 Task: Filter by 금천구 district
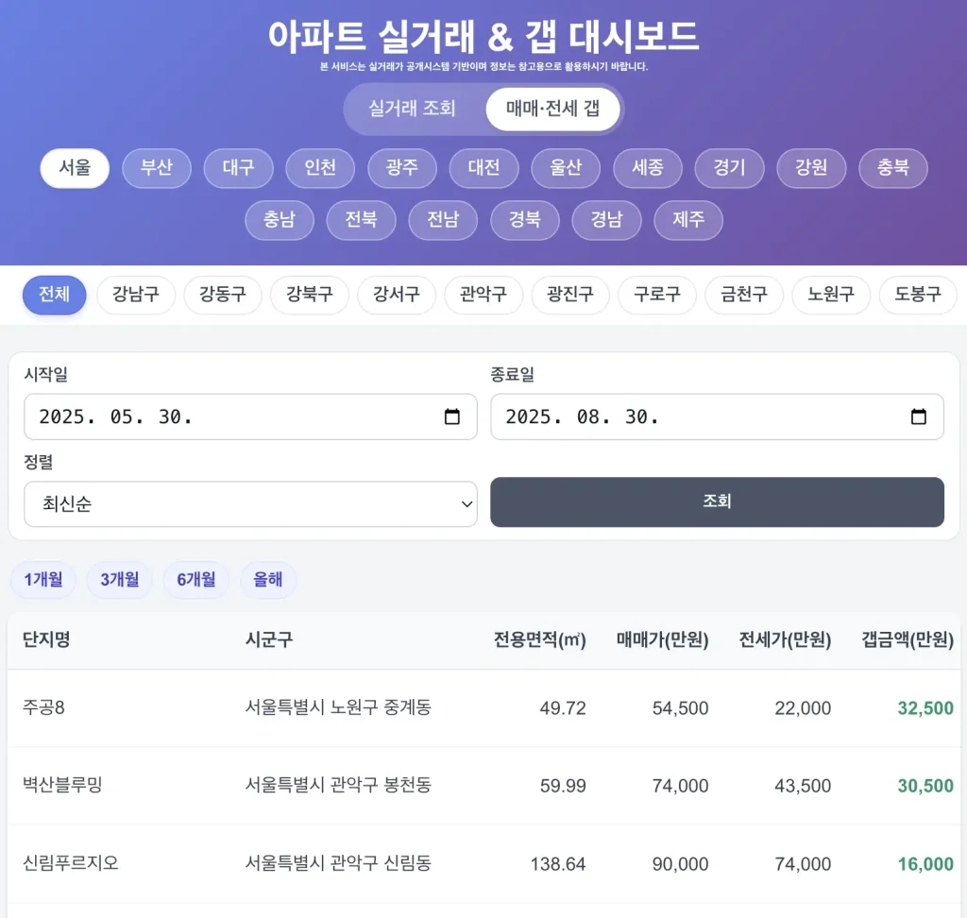click(744, 295)
